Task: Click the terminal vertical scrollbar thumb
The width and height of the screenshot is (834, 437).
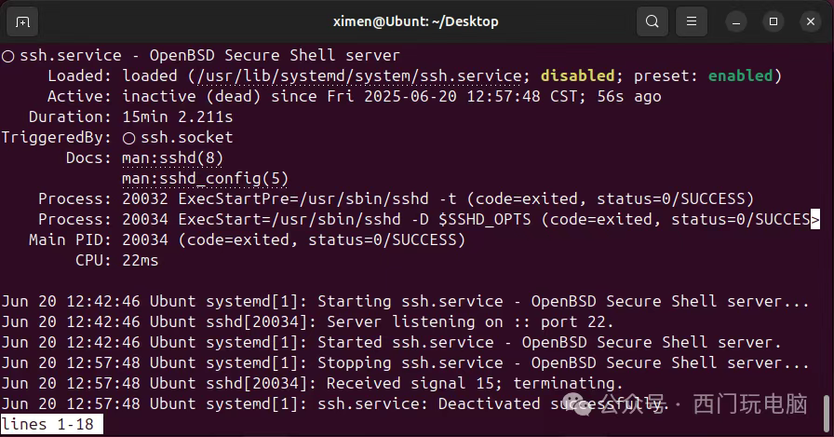Action: (x=826, y=414)
